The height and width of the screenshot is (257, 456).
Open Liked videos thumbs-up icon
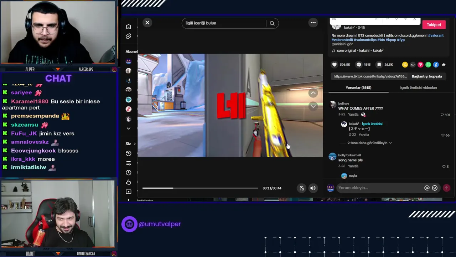click(129, 182)
